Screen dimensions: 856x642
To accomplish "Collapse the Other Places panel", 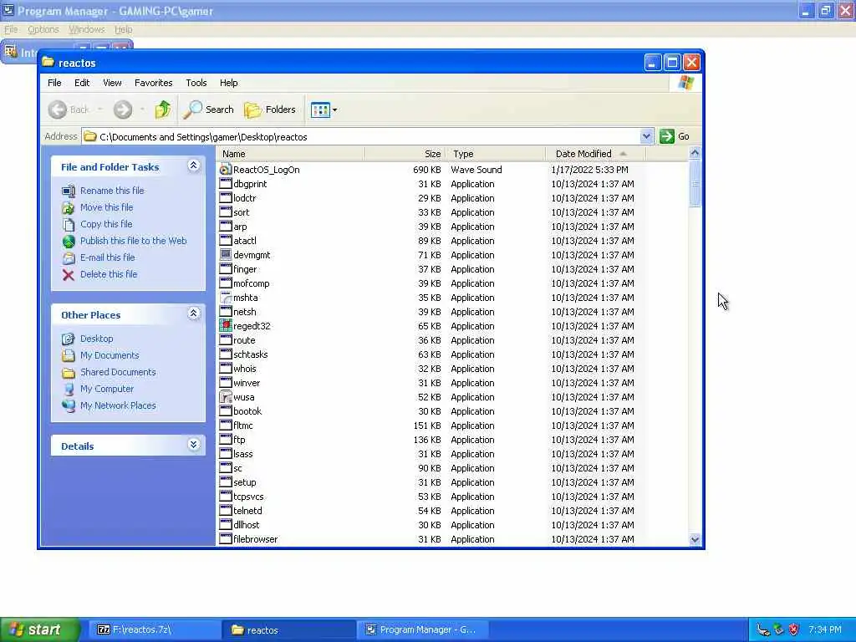I will click(193, 313).
